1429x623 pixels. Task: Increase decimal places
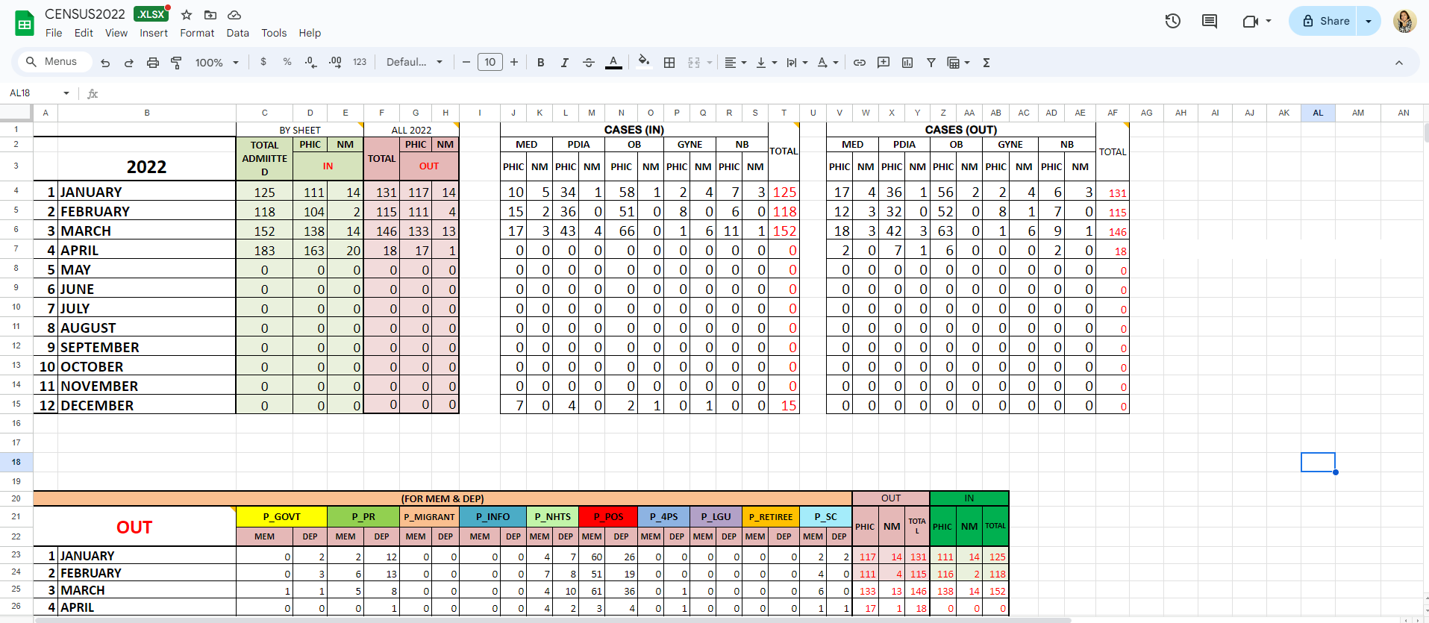336,62
